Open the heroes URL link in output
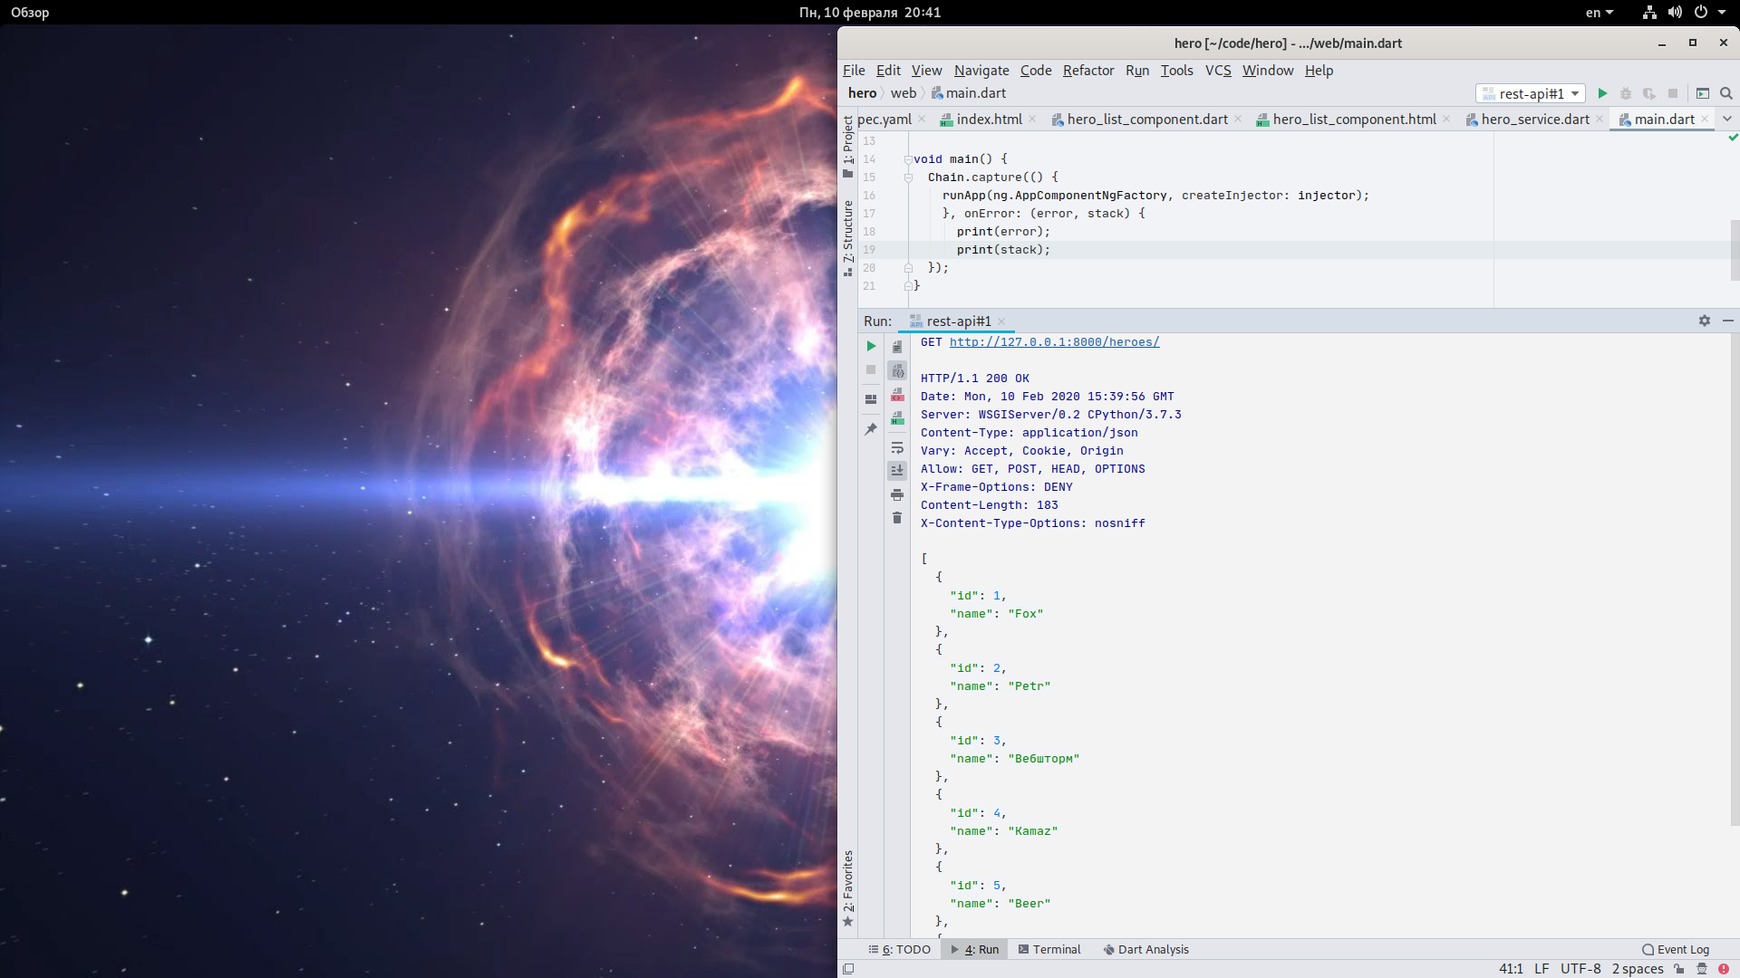 [x=1054, y=341]
